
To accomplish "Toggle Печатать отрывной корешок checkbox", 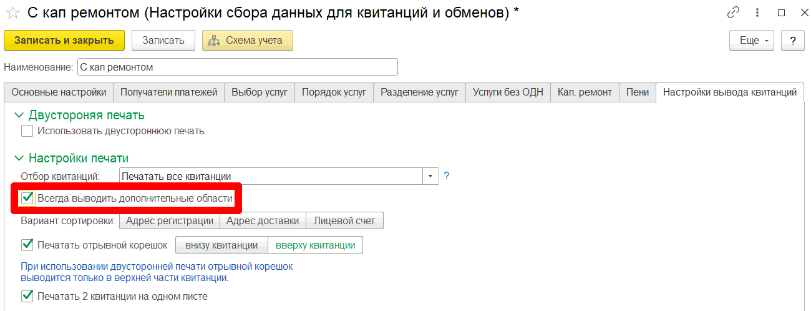I will (x=27, y=245).
